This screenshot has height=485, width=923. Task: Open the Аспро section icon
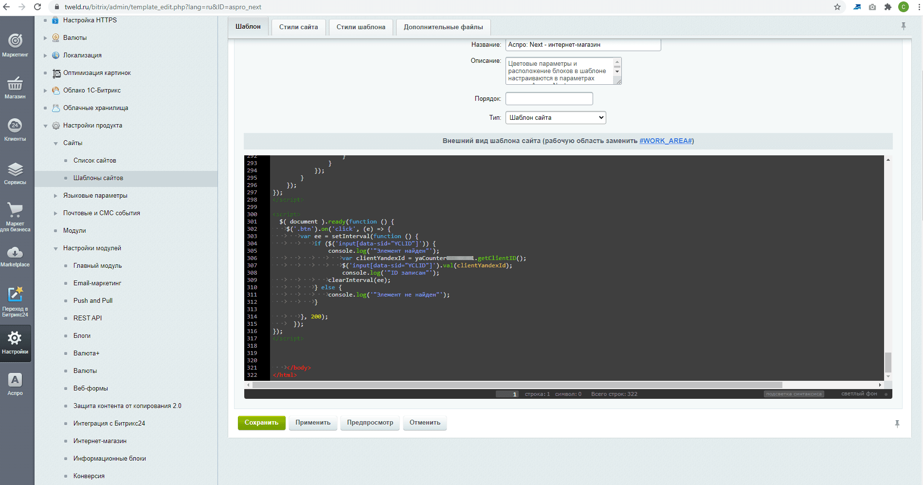pyautogui.click(x=15, y=384)
